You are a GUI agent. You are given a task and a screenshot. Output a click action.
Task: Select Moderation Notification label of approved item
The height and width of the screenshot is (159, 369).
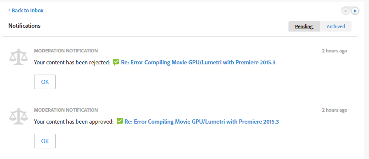(66, 110)
